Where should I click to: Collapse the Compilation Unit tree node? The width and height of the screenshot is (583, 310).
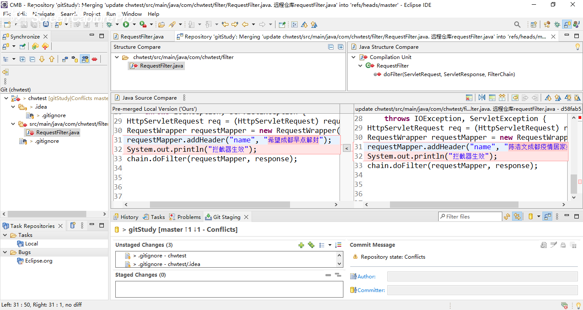[x=354, y=57]
